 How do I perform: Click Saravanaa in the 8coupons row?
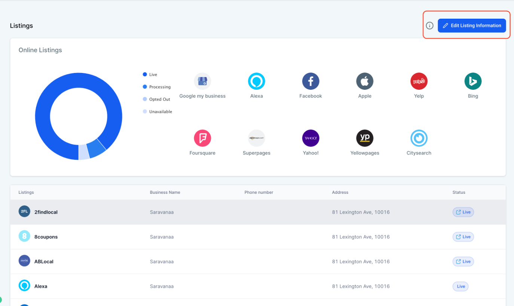tap(162, 237)
